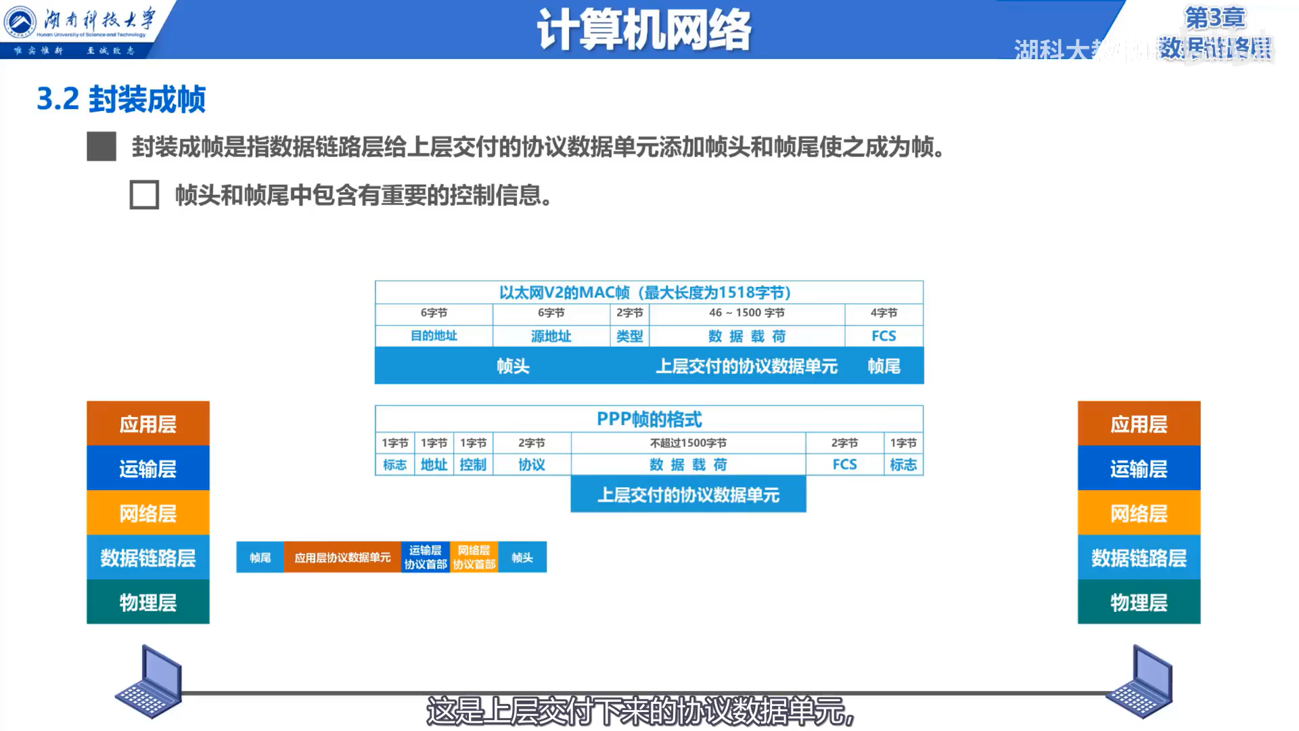Select left stack 物理层 block
Image resolution: width=1299 pixels, height=731 pixels.
(148, 602)
